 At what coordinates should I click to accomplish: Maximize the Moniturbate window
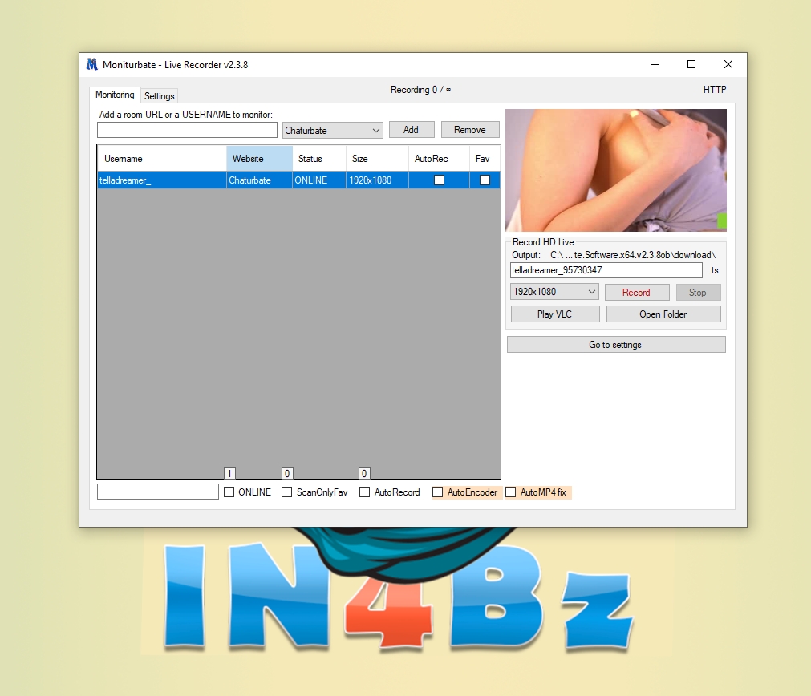(x=691, y=64)
